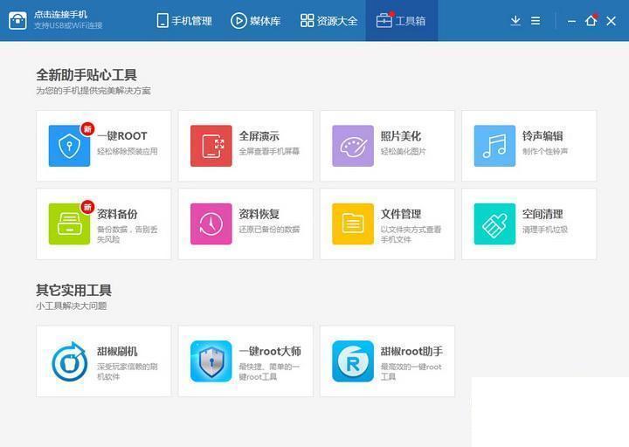Screen dimensions: 629x447
Task: Close the assistant window
Action: (x=611, y=21)
